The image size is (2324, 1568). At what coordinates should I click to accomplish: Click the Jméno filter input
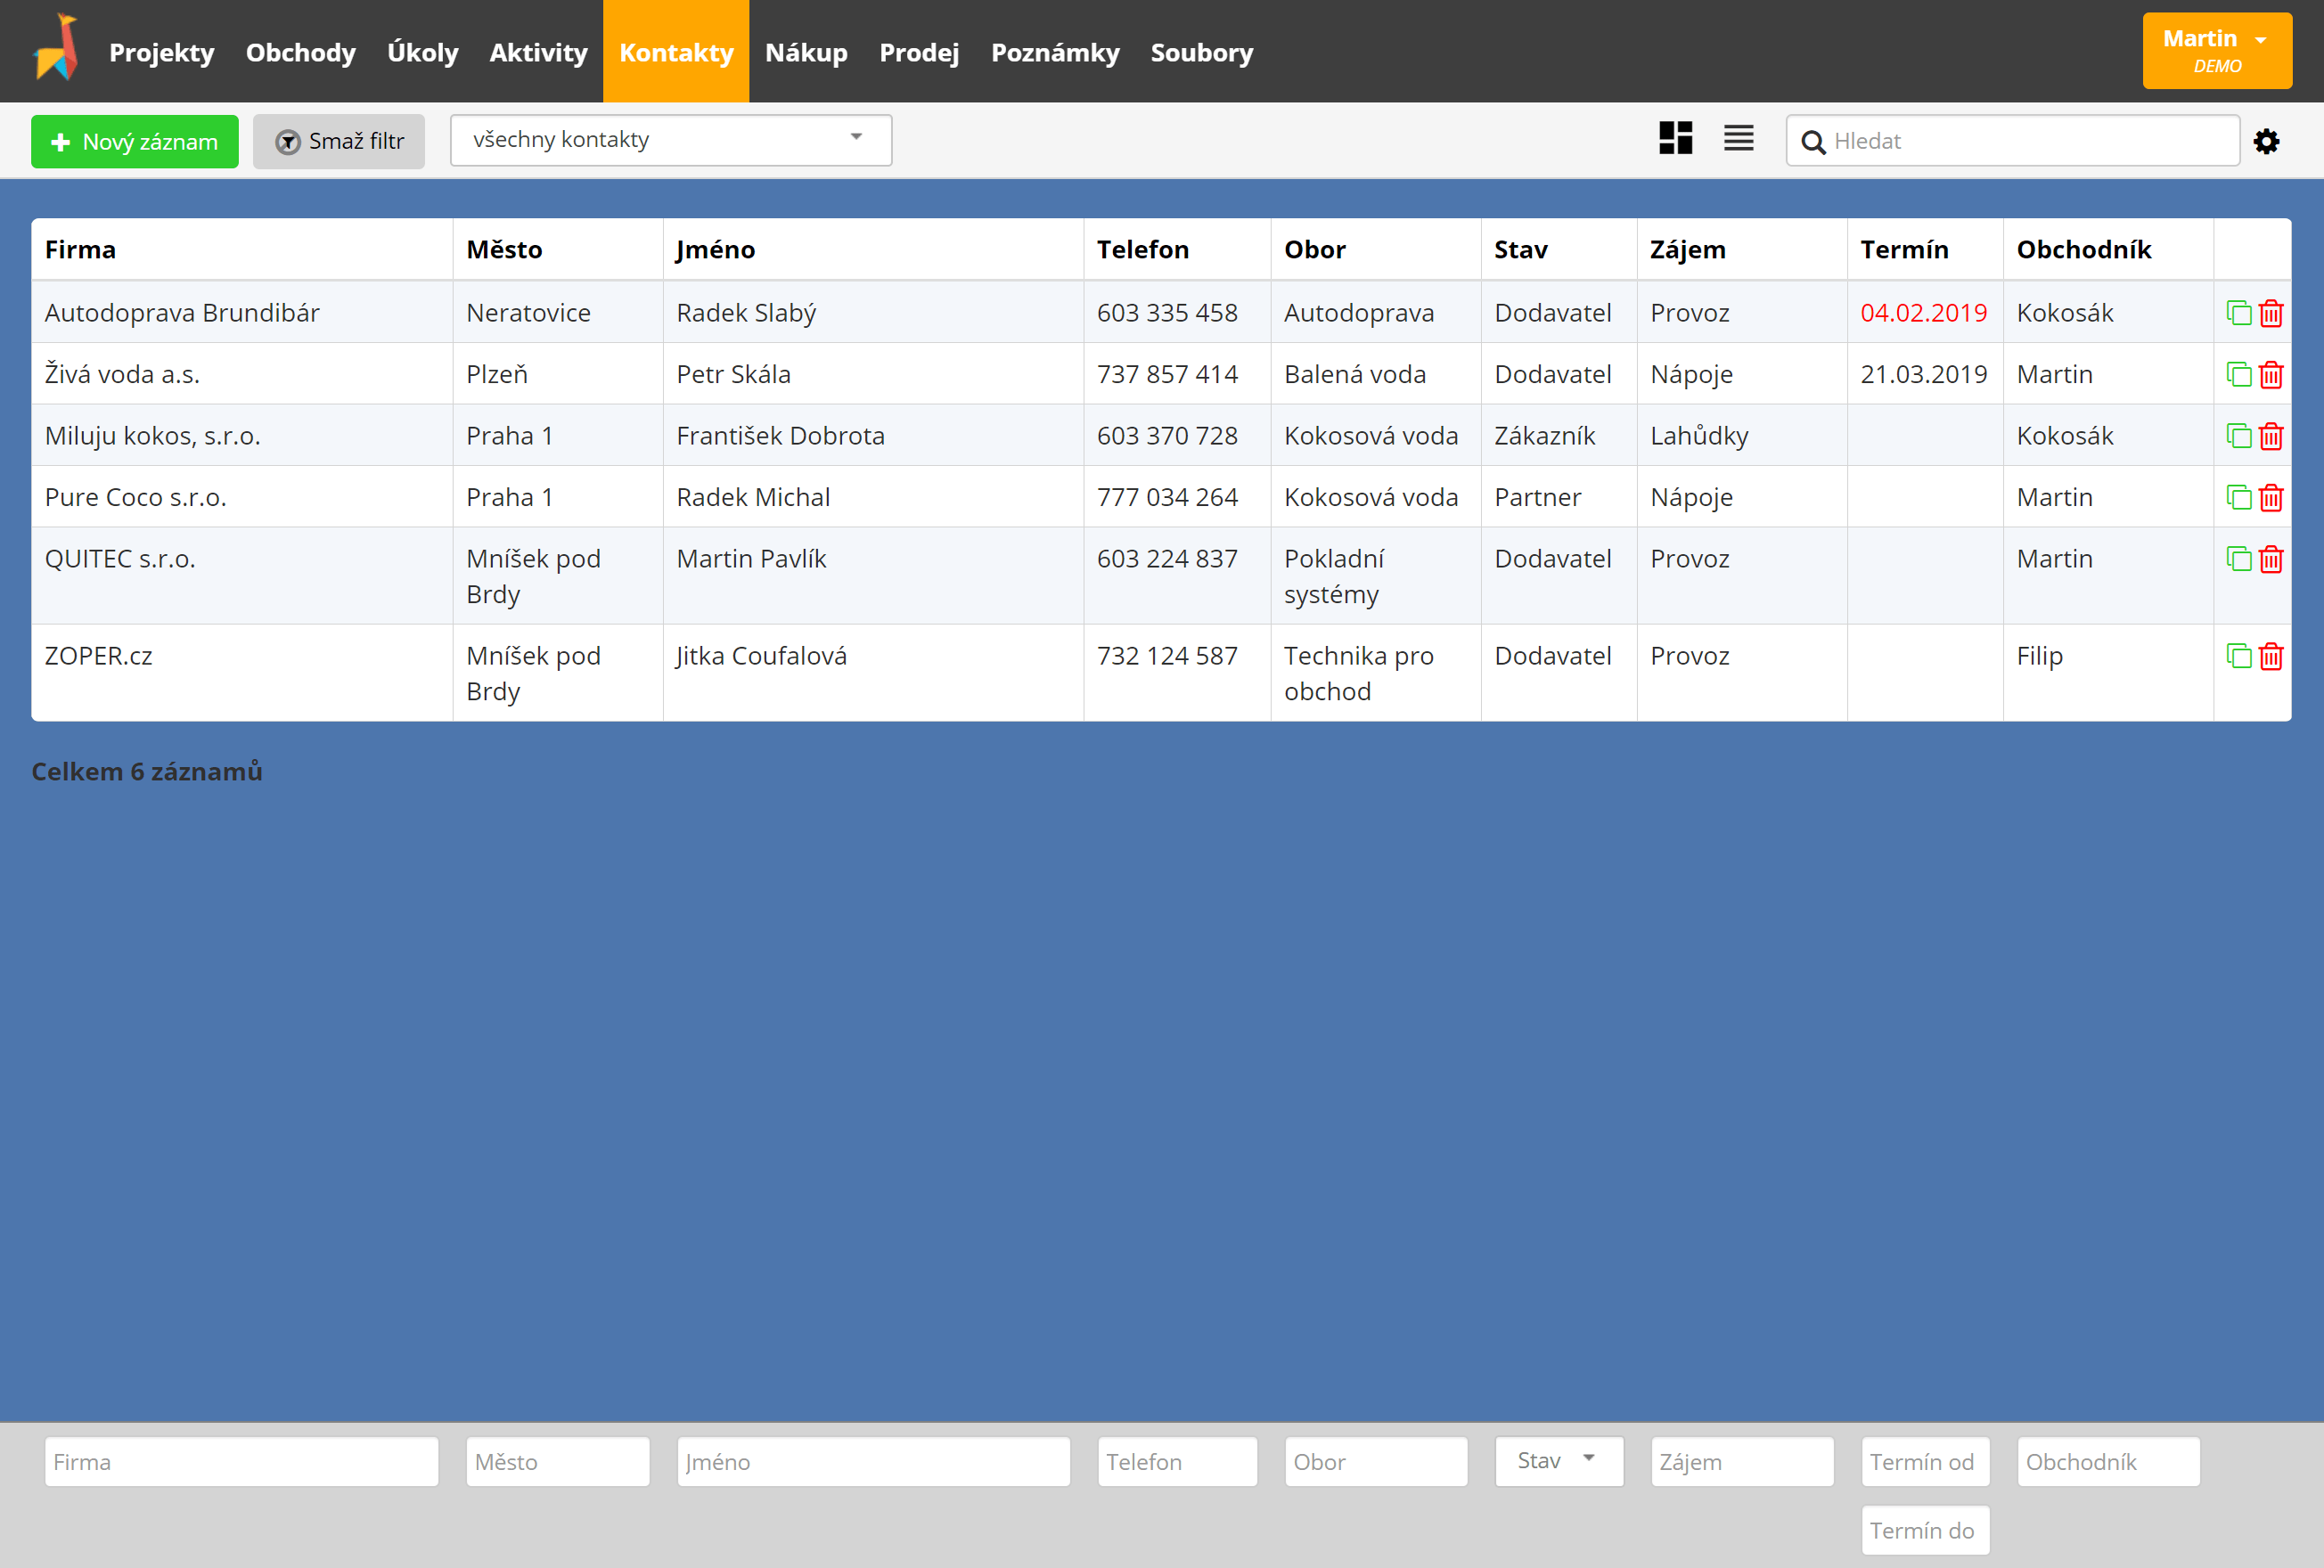click(874, 1461)
